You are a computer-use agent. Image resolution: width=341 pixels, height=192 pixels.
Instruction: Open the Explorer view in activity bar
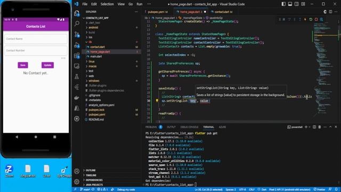[x=77, y=13]
